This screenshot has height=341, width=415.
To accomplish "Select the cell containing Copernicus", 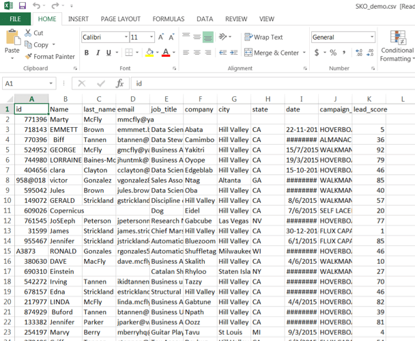I will 66,210.
